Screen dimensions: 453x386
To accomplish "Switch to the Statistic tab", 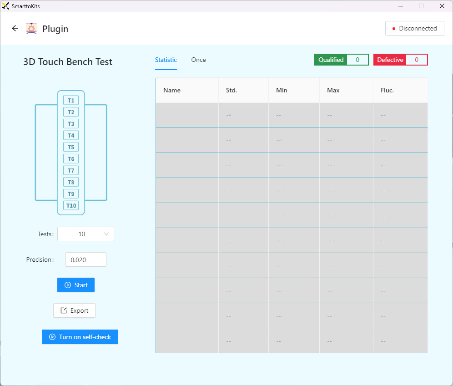I will [166, 60].
